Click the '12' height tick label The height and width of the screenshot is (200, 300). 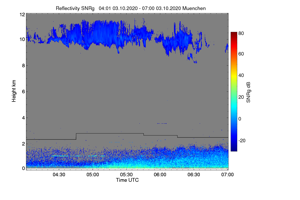pyautogui.click(x=22, y=14)
